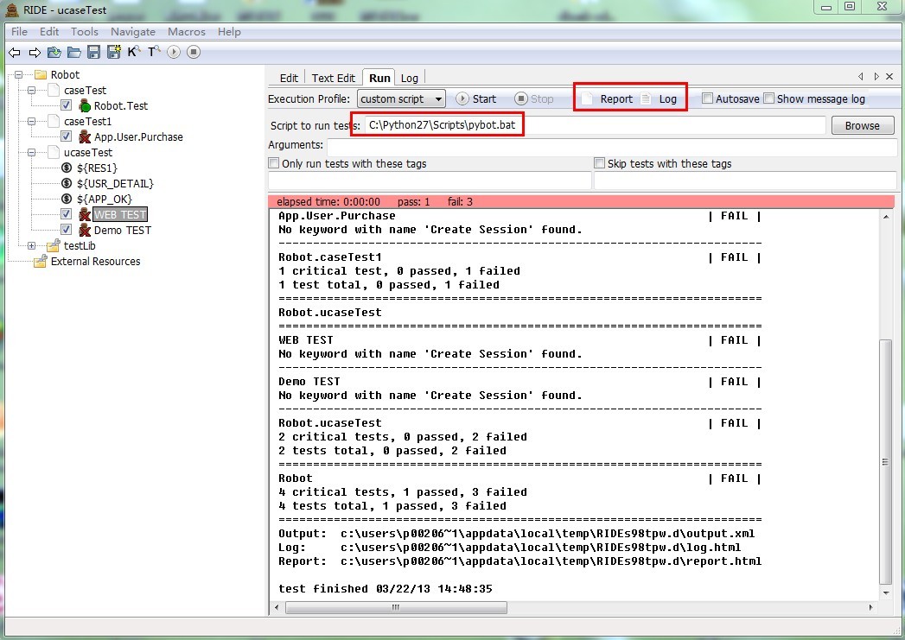Click the Arguments input field

point(612,146)
